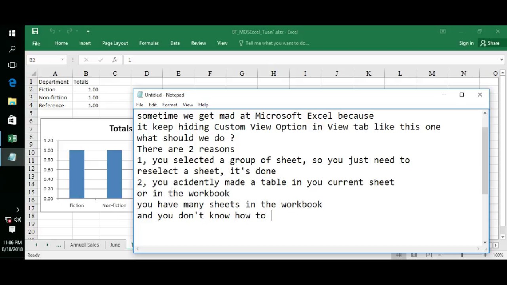This screenshot has height=285, width=507.
Task: Open the Data ribbon tab
Action: [x=175, y=43]
